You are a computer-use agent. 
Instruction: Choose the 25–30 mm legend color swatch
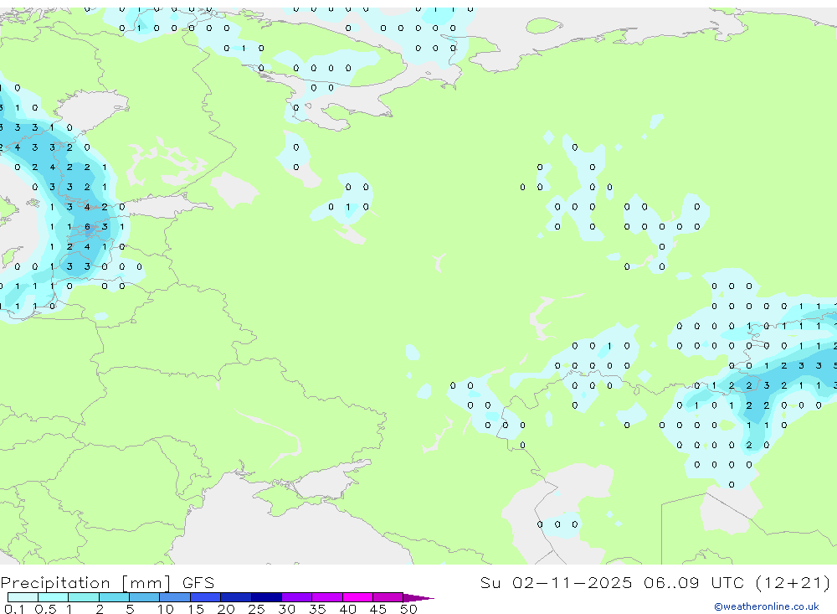(266, 597)
